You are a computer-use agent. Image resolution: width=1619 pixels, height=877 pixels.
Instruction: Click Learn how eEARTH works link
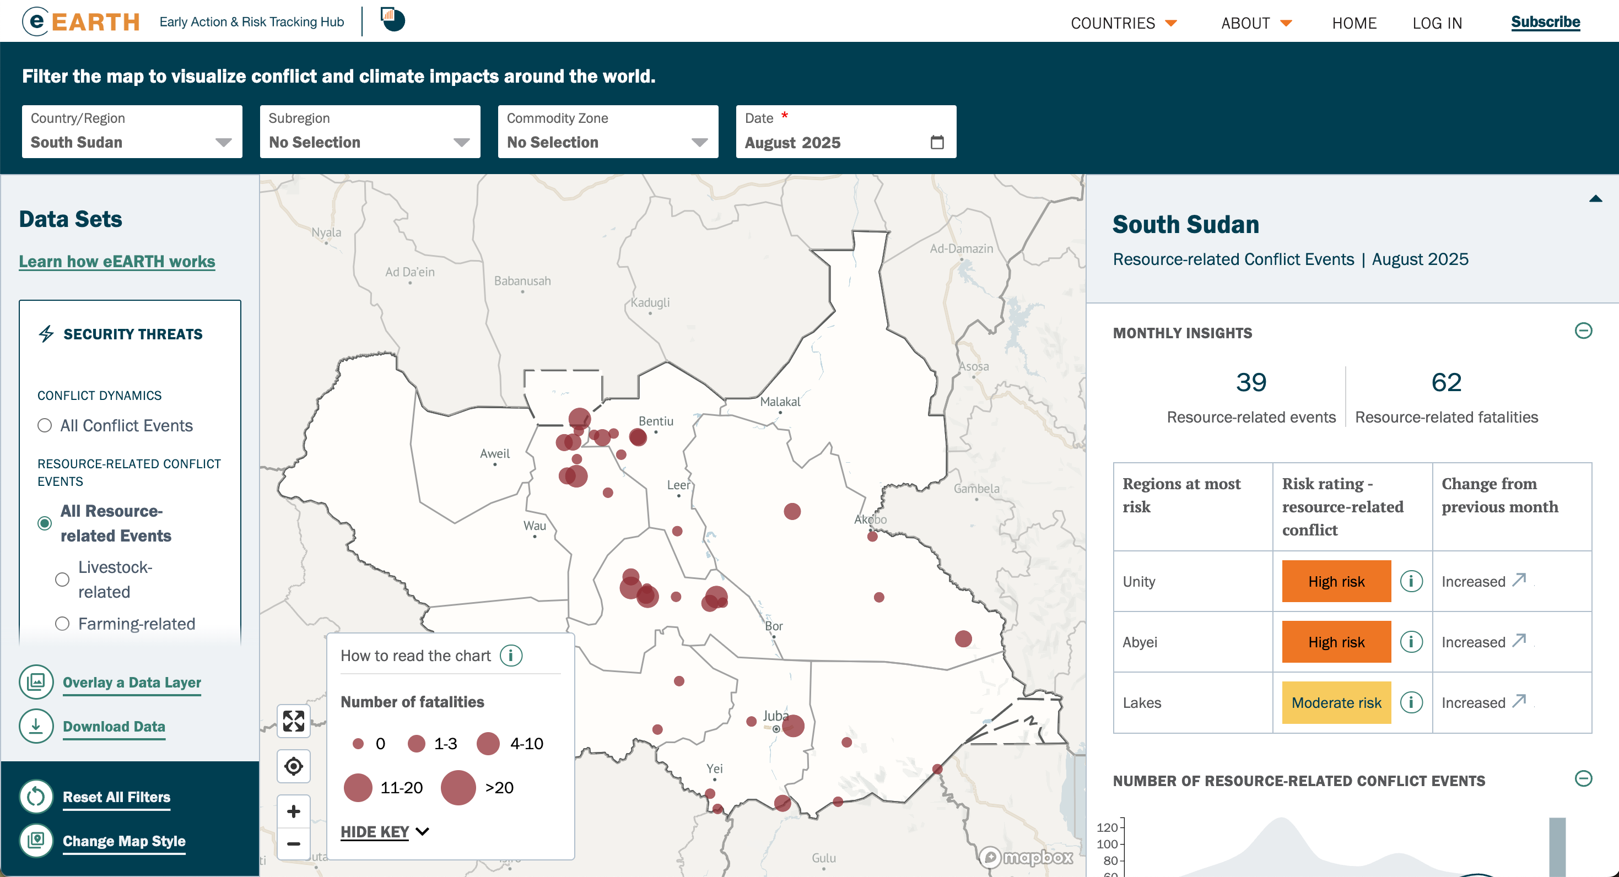coord(117,261)
